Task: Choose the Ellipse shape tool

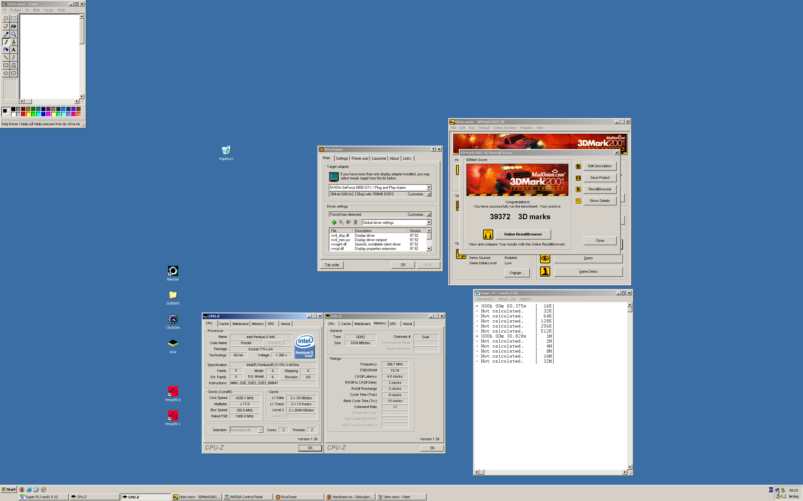Action: pyautogui.click(x=6, y=73)
